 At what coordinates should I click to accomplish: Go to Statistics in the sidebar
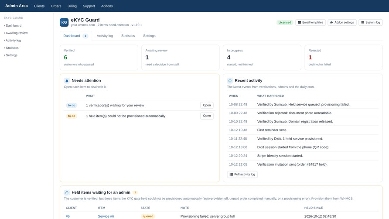11,48
